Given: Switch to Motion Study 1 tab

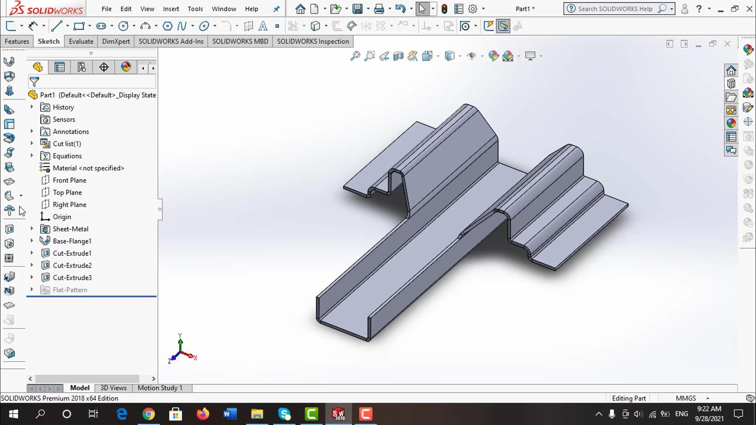Looking at the screenshot, I should (x=160, y=388).
